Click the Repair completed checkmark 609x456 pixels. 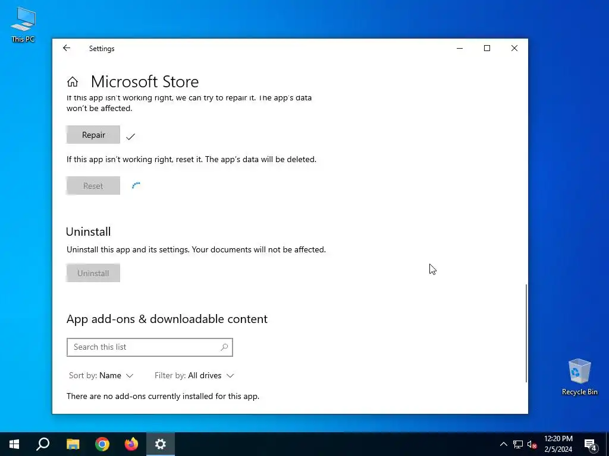(130, 137)
